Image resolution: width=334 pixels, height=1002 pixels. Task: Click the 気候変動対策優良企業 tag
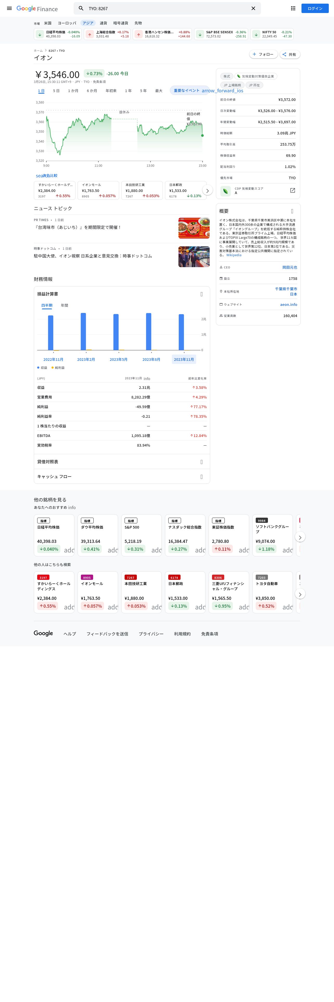255,76
